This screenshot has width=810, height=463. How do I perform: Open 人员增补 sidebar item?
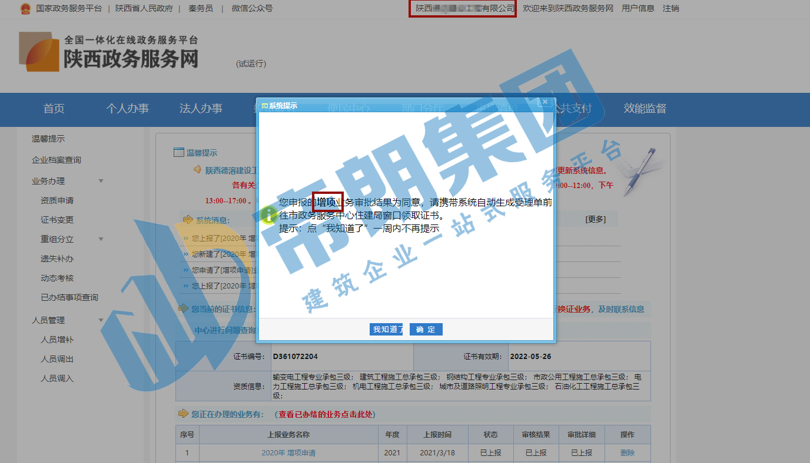[57, 340]
